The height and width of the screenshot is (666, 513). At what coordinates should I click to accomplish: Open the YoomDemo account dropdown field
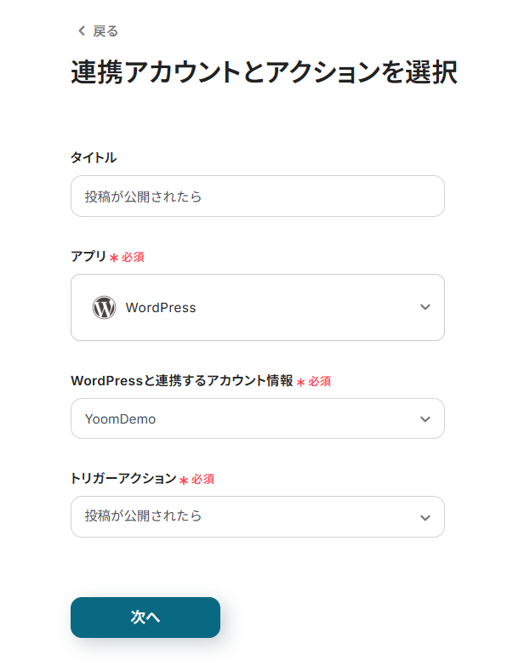tap(247, 419)
